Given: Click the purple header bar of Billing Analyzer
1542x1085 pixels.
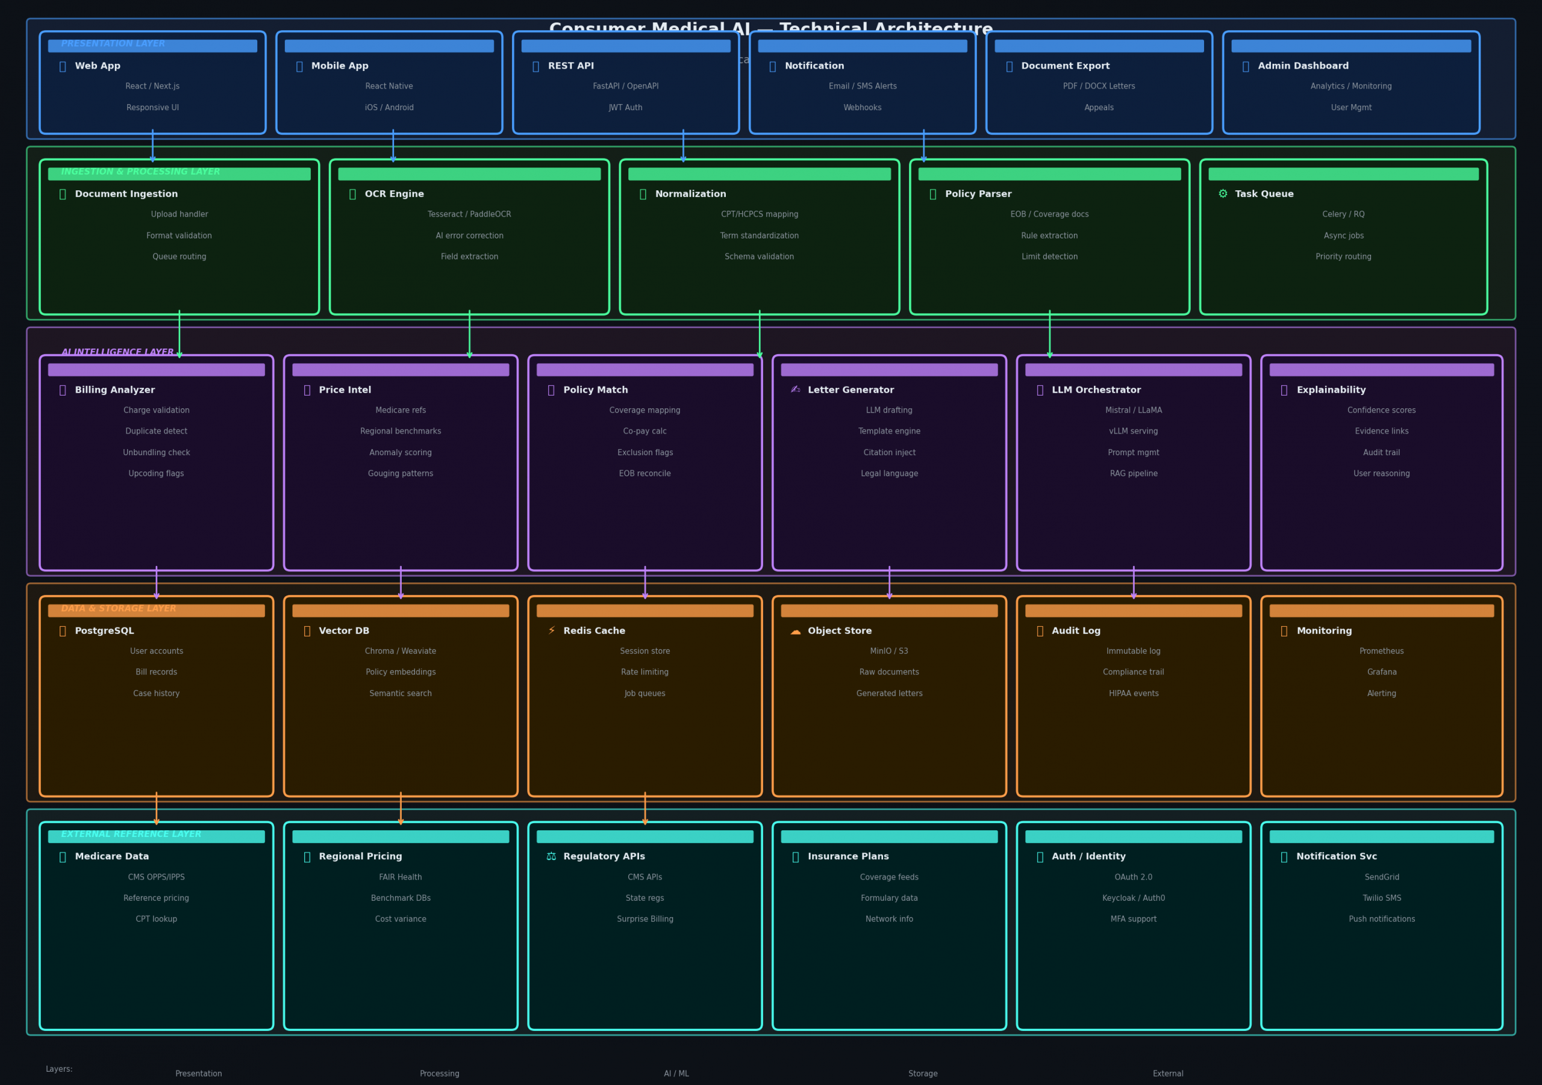Looking at the screenshot, I should click(156, 370).
